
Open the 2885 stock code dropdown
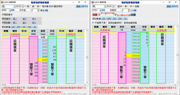10,10
